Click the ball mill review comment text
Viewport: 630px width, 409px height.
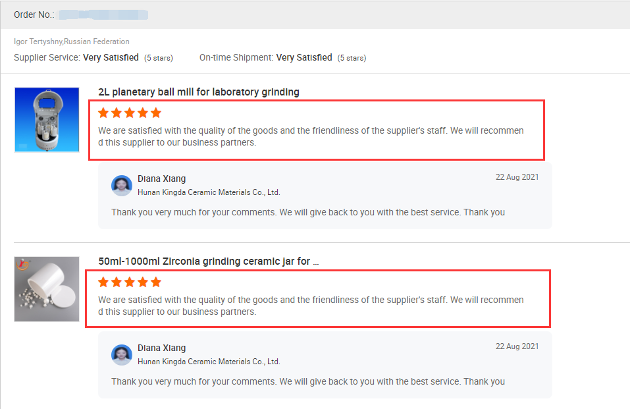311,136
